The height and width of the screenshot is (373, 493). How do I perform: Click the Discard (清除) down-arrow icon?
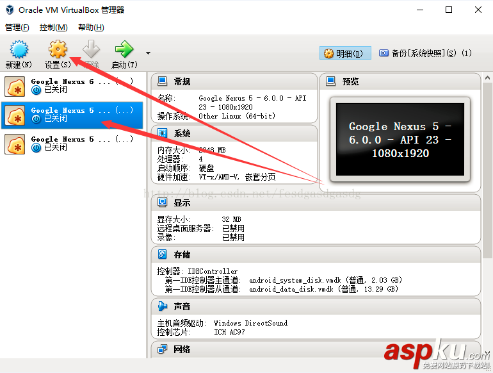91,49
